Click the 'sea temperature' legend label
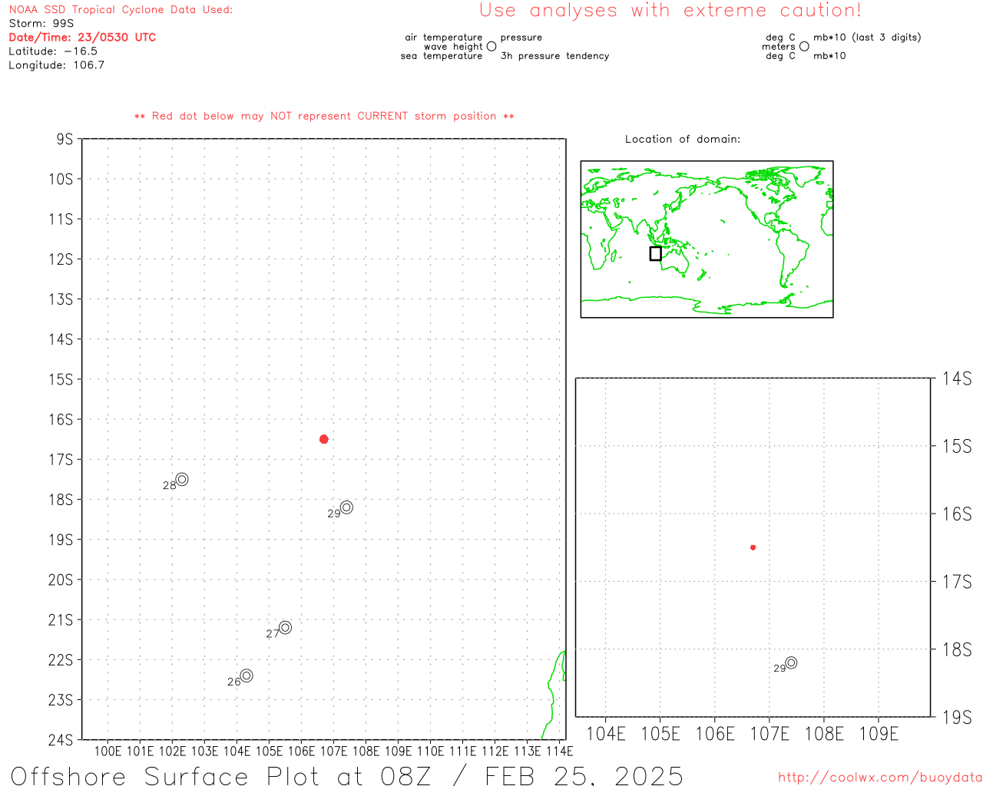983x786 pixels. (x=442, y=56)
